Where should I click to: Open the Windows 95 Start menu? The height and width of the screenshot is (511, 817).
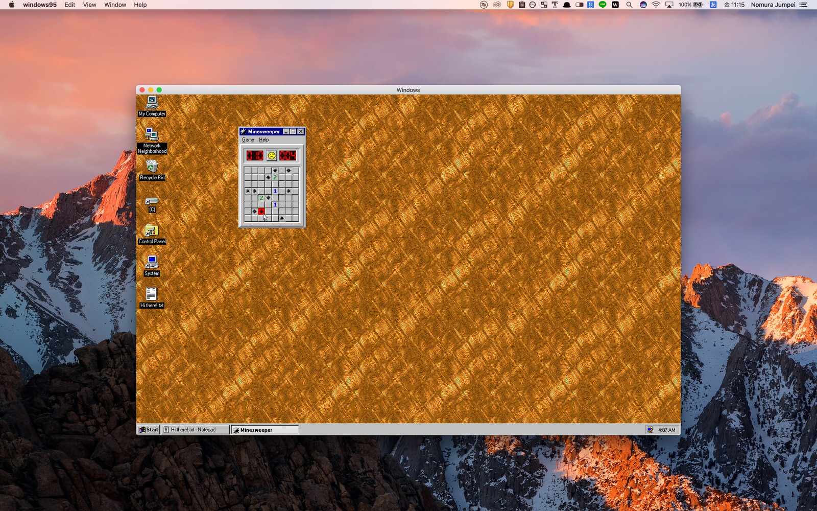(x=149, y=430)
